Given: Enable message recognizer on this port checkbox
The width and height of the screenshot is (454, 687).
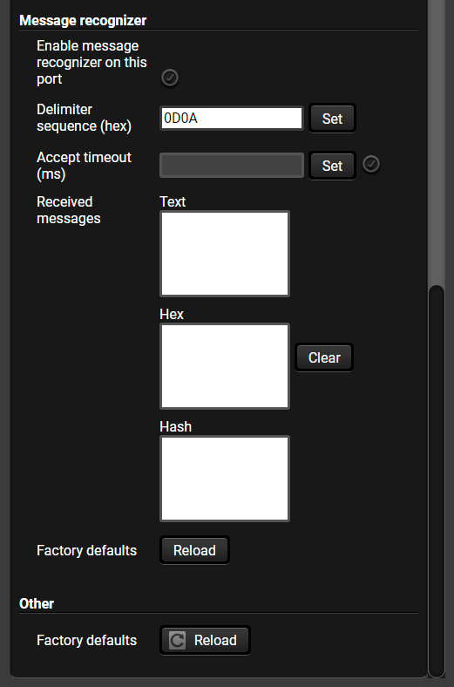Looking at the screenshot, I should [x=170, y=78].
